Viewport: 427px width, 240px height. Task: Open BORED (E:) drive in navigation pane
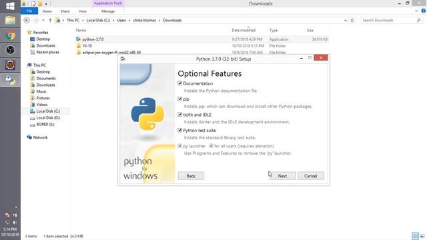[x=45, y=125]
